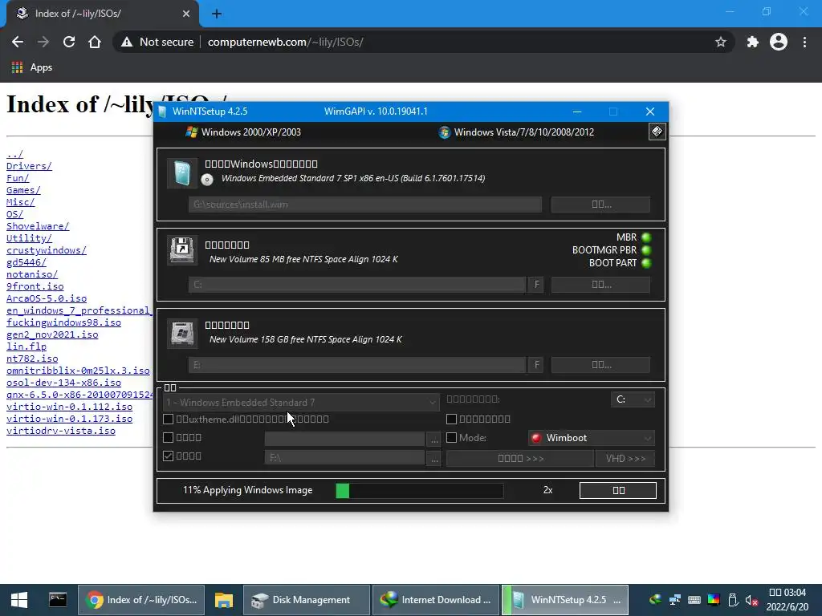
Task: Open the Windows Start menu
Action: 19,600
